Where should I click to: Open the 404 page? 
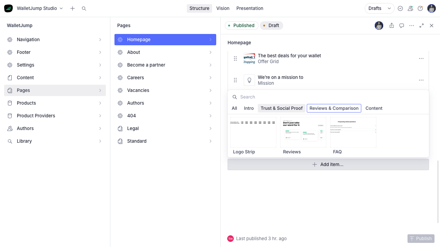tap(165, 116)
